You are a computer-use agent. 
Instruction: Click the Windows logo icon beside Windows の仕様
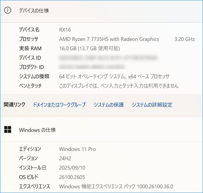pos(8,130)
